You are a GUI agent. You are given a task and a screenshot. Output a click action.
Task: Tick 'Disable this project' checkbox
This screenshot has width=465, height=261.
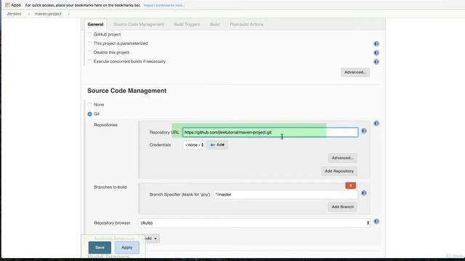click(89, 52)
